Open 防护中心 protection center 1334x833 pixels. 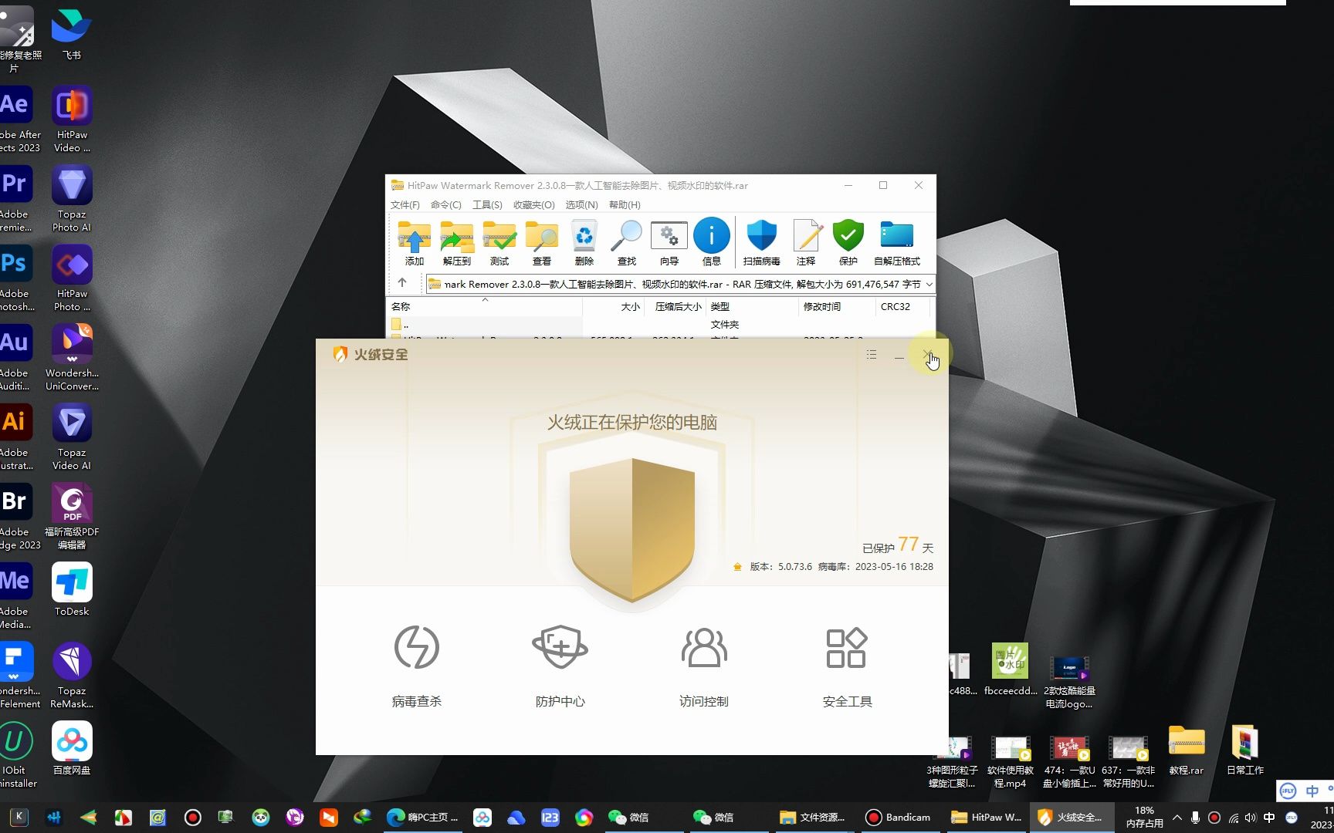(560, 666)
